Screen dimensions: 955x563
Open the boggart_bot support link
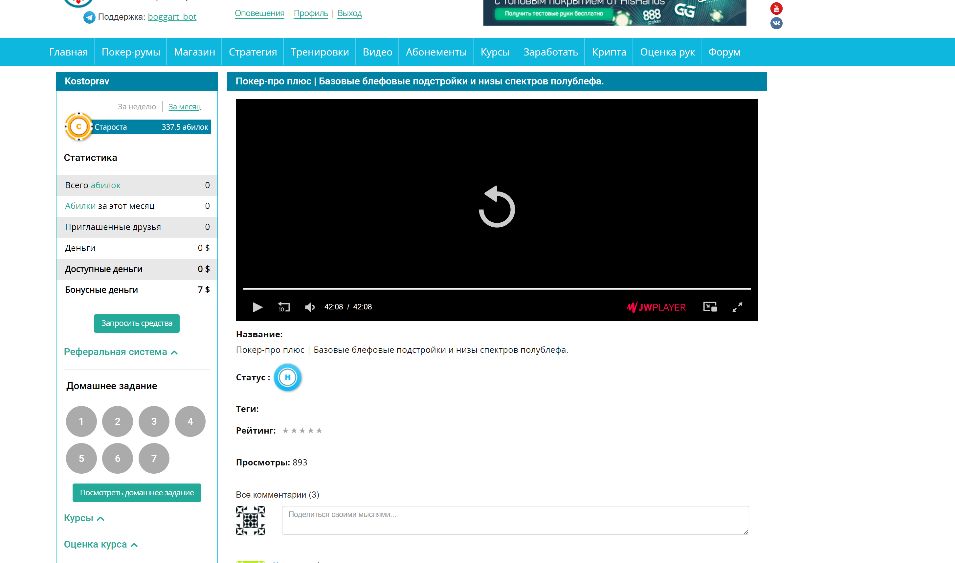click(172, 17)
